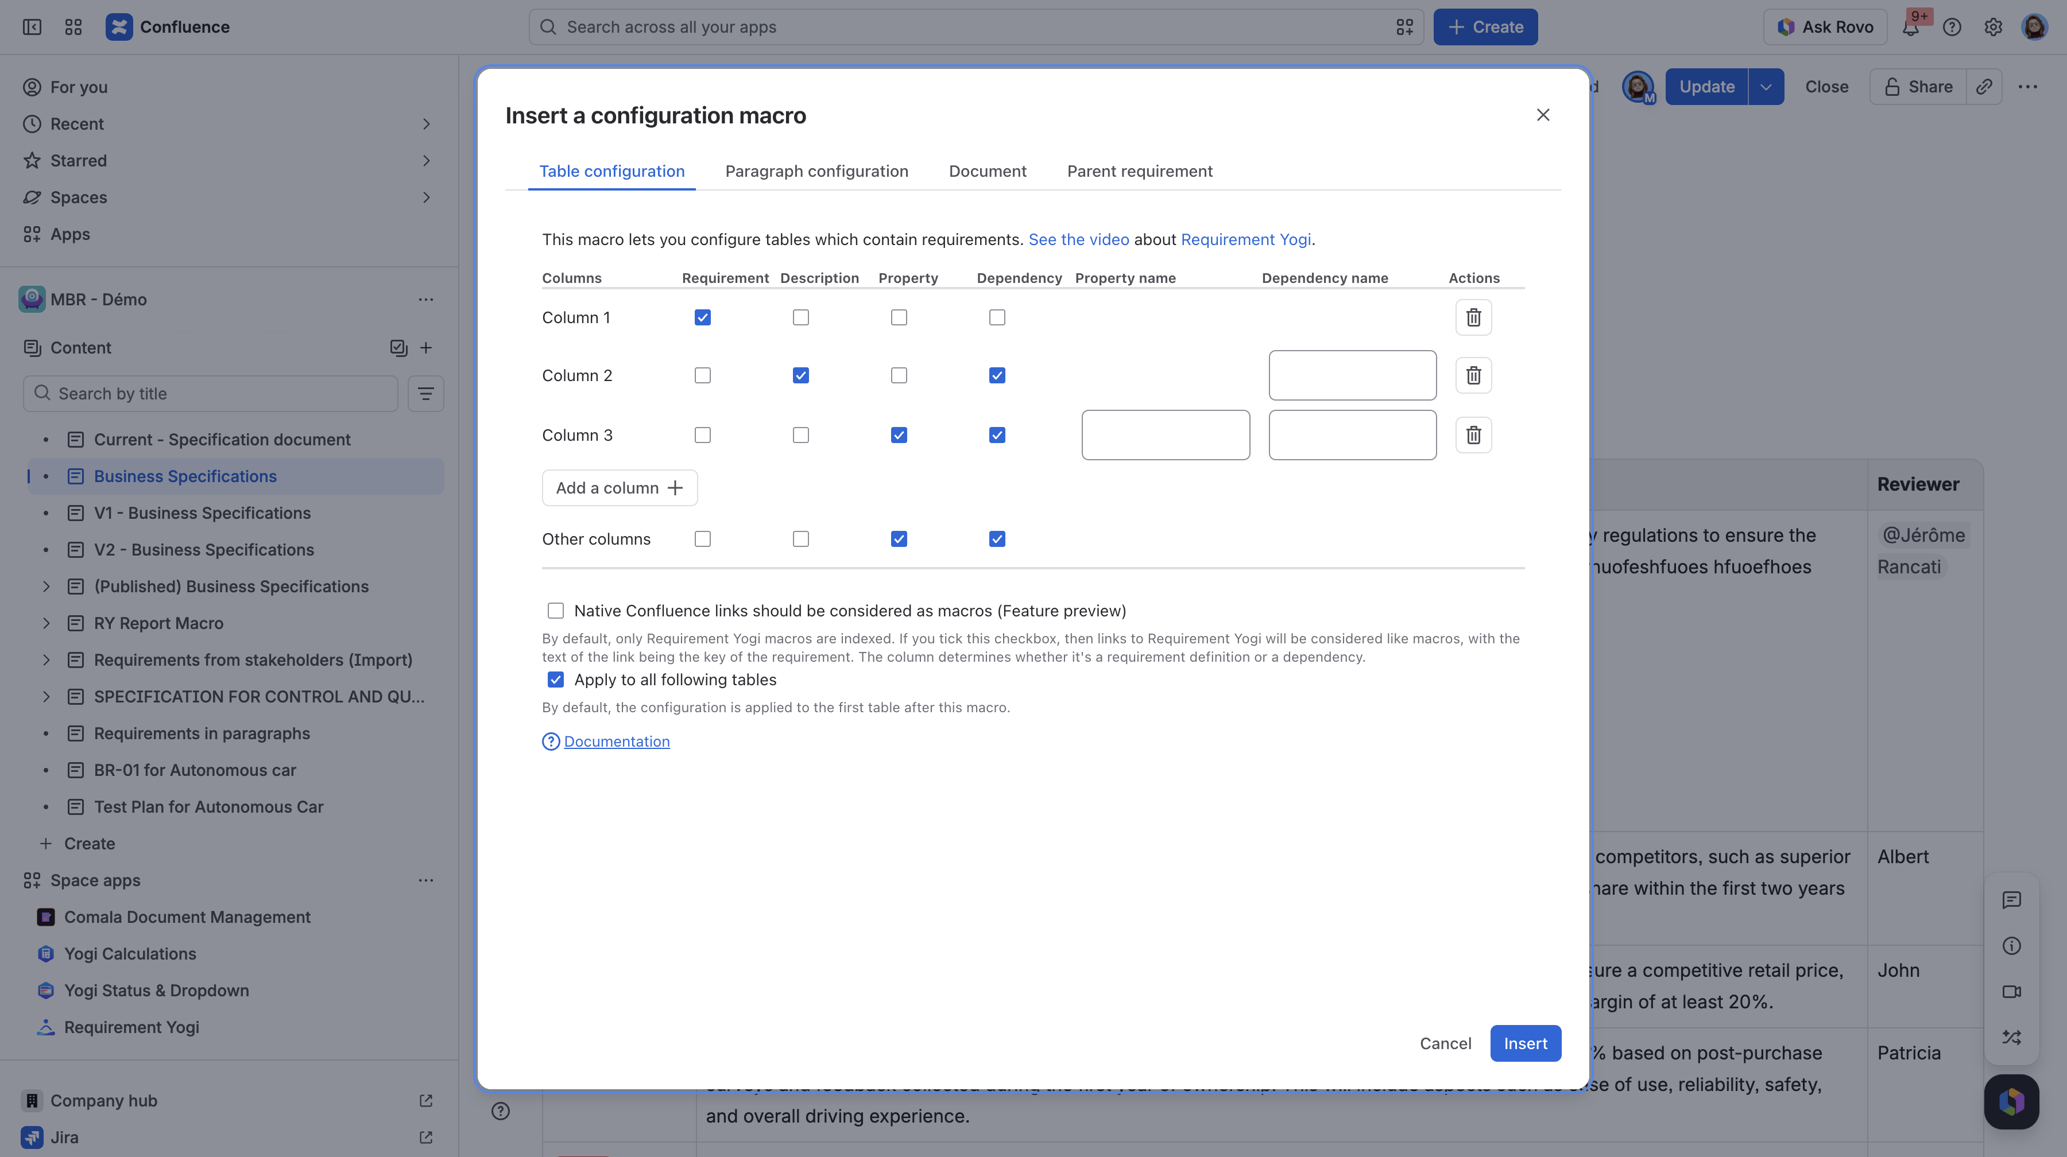The width and height of the screenshot is (2067, 1157).
Task: Uncheck Requirement for Column 1
Action: point(702,317)
